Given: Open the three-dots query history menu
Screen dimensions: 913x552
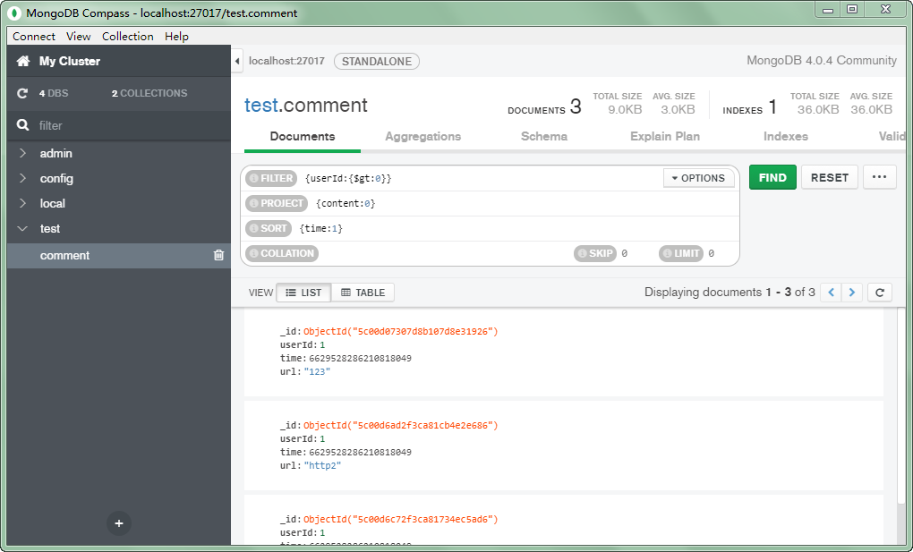Looking at the screenshot, I should tap(878, 177).
